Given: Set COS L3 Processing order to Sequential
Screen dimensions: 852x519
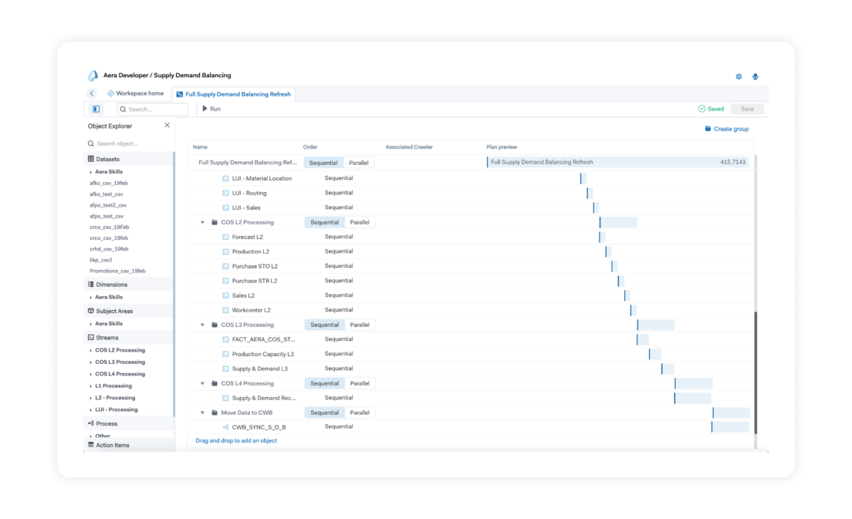Looking at the screenshot, I should click(324, 325).
